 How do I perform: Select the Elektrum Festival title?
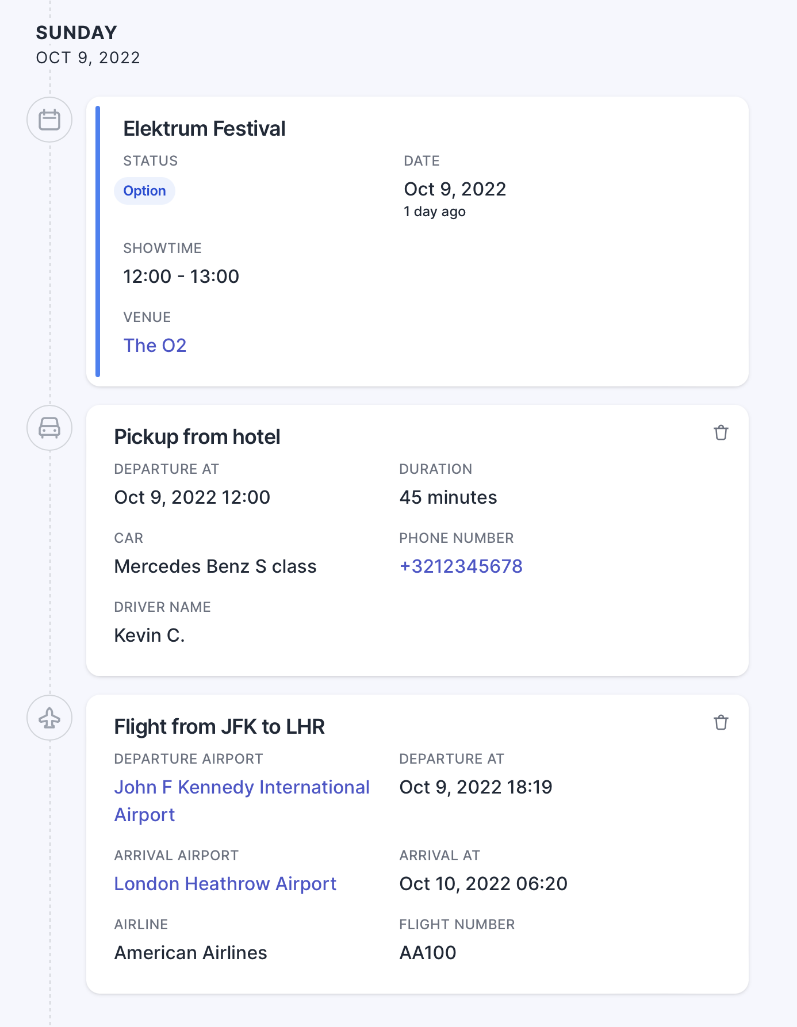point(204,129)
